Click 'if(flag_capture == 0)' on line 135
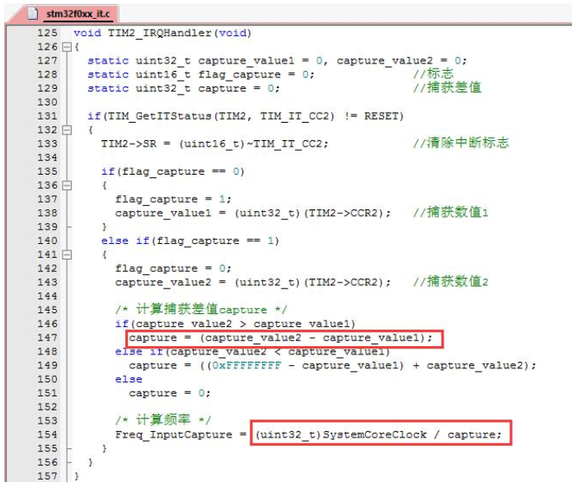The height and width of the screenshot is (487, 577). click(x=173, y=171)
